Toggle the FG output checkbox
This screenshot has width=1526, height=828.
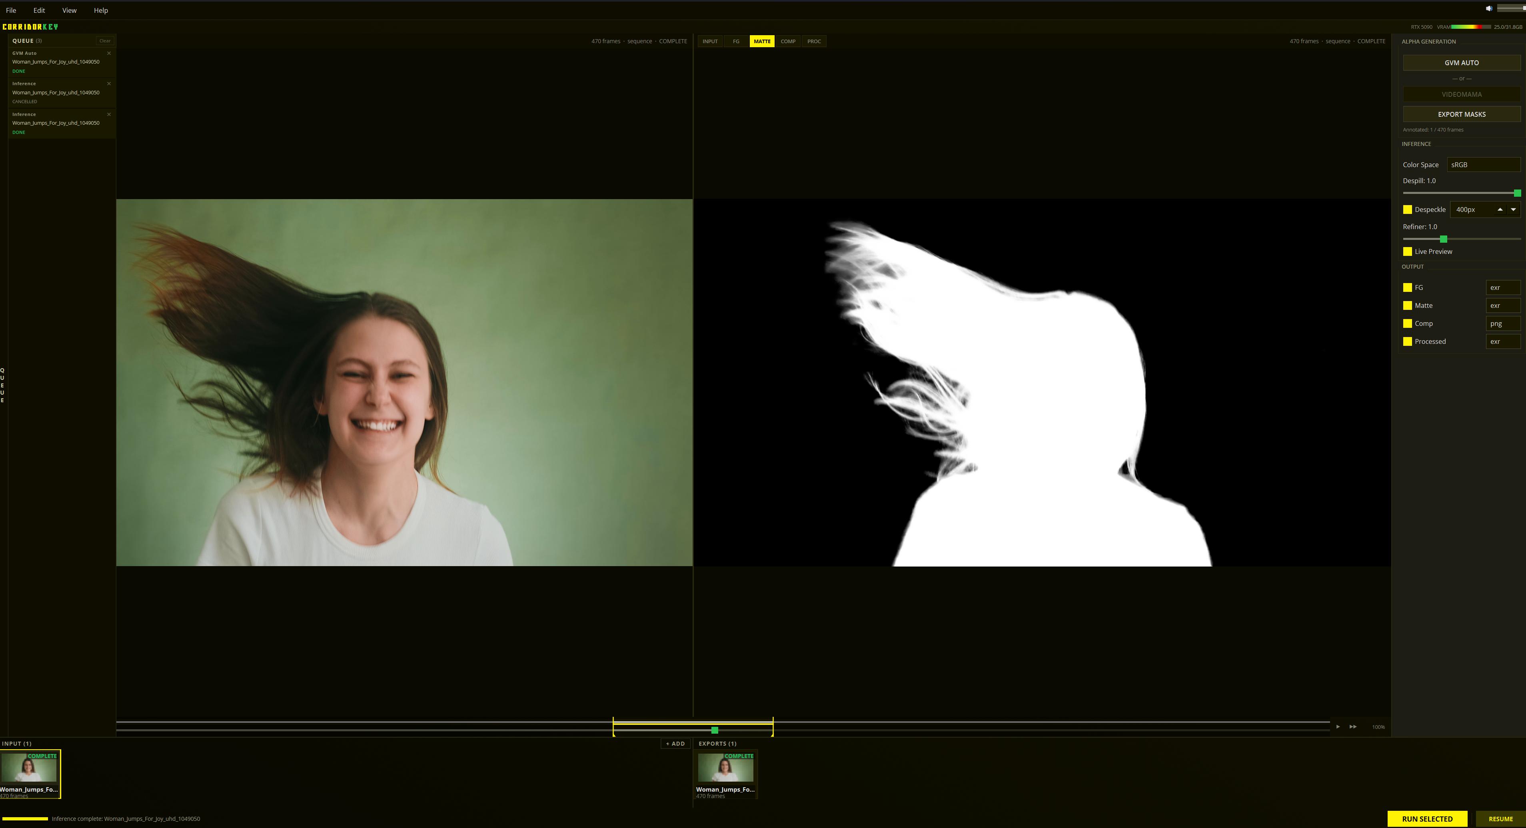coord(1408,288)
